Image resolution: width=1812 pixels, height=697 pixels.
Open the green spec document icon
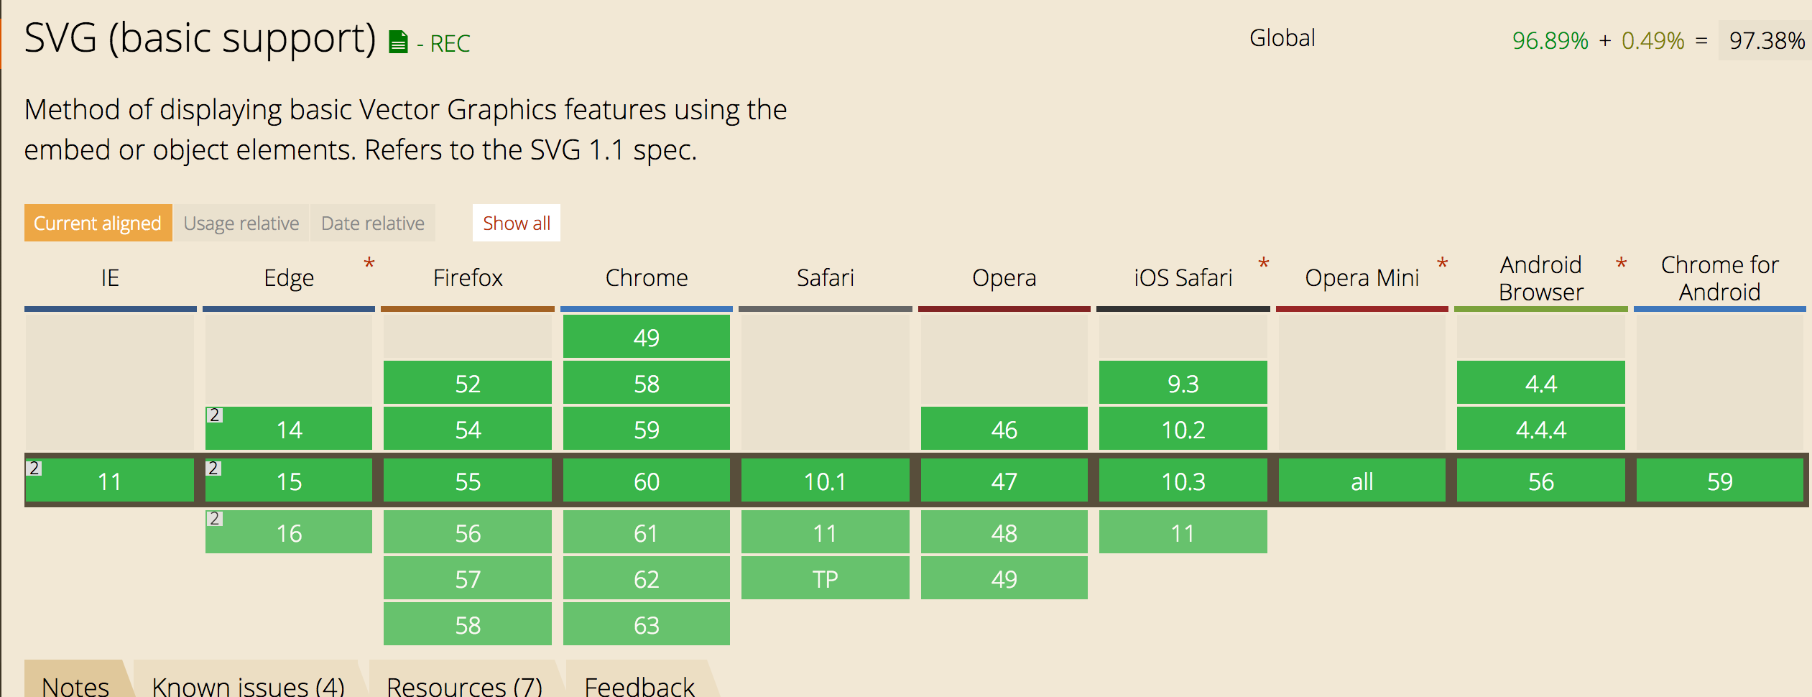[398, 42]
